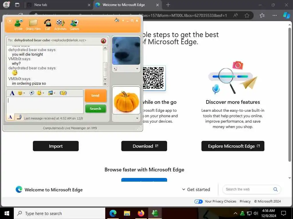Click the Messenger taskbar icon
Screen dimensions: 293x219
coord(155,213)
